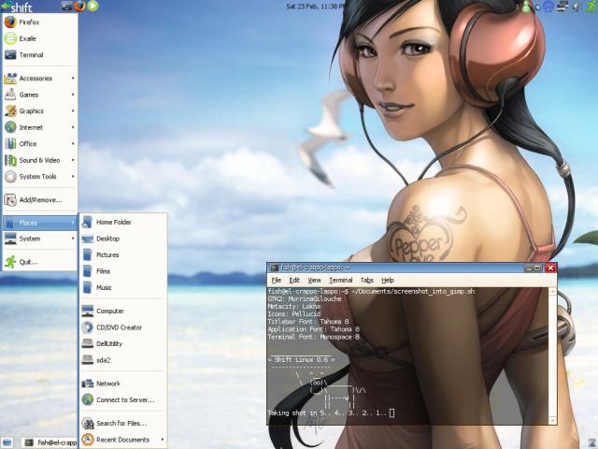Expand the Office submenu

point(40,144)
